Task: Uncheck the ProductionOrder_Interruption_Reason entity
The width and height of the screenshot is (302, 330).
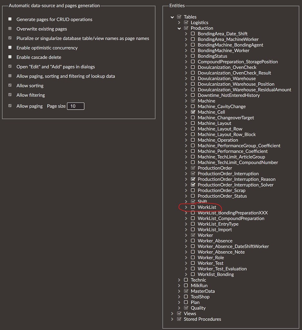Action: point(193,179)
